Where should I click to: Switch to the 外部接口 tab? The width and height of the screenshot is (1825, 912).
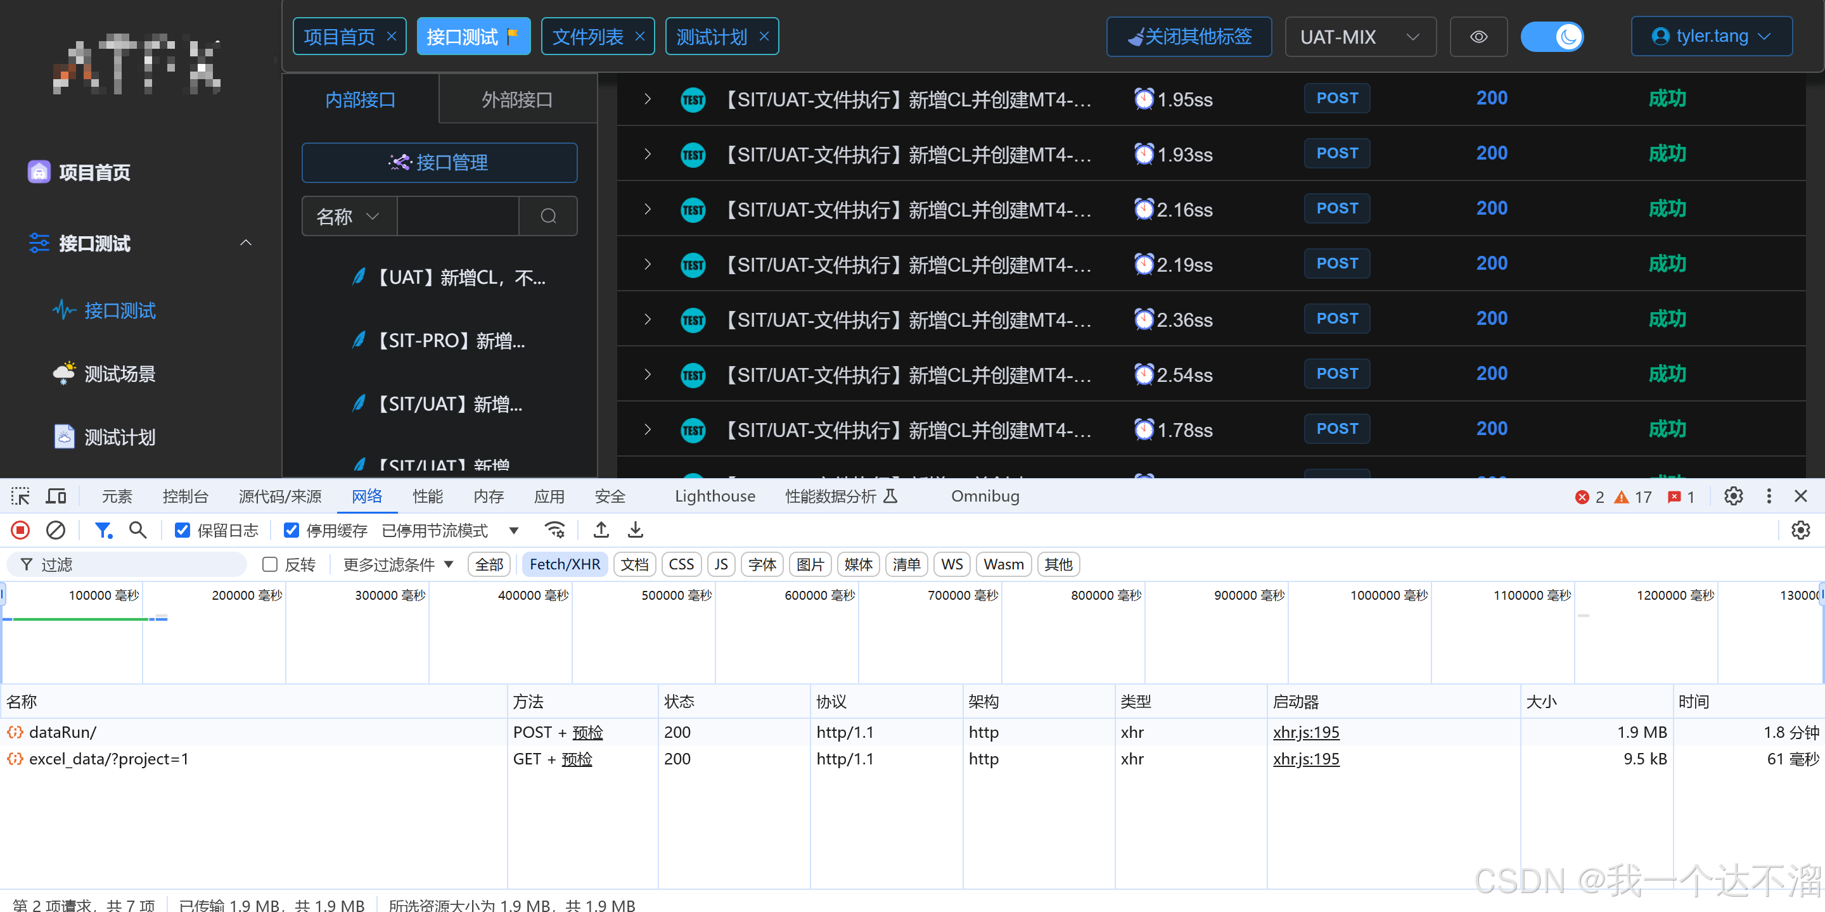pos(516,100)
